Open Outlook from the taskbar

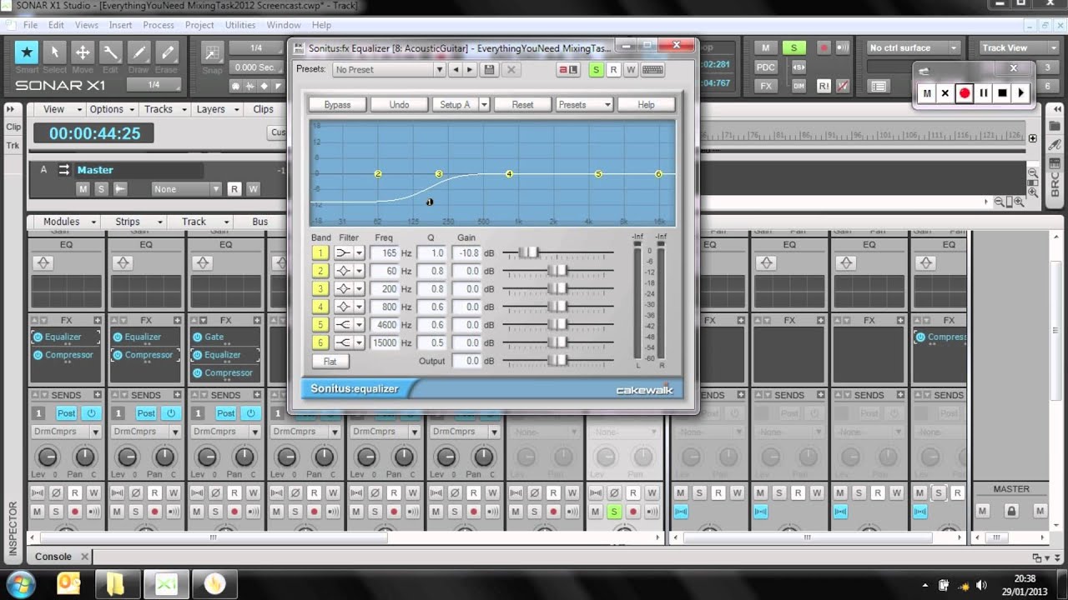point(68,582)
